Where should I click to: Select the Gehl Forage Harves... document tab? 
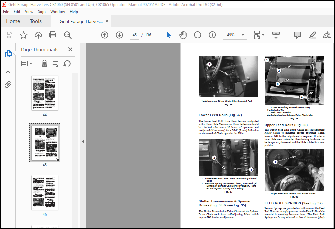81,21
